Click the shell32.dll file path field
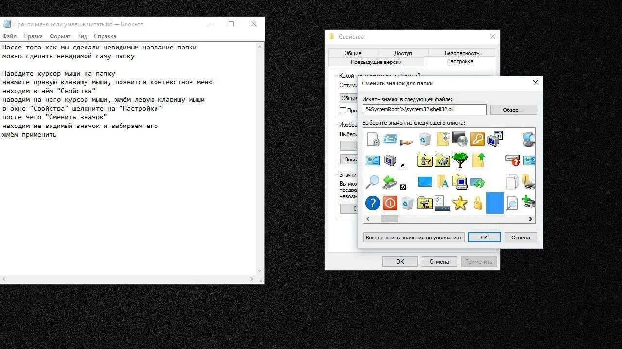 click(425, 110)
